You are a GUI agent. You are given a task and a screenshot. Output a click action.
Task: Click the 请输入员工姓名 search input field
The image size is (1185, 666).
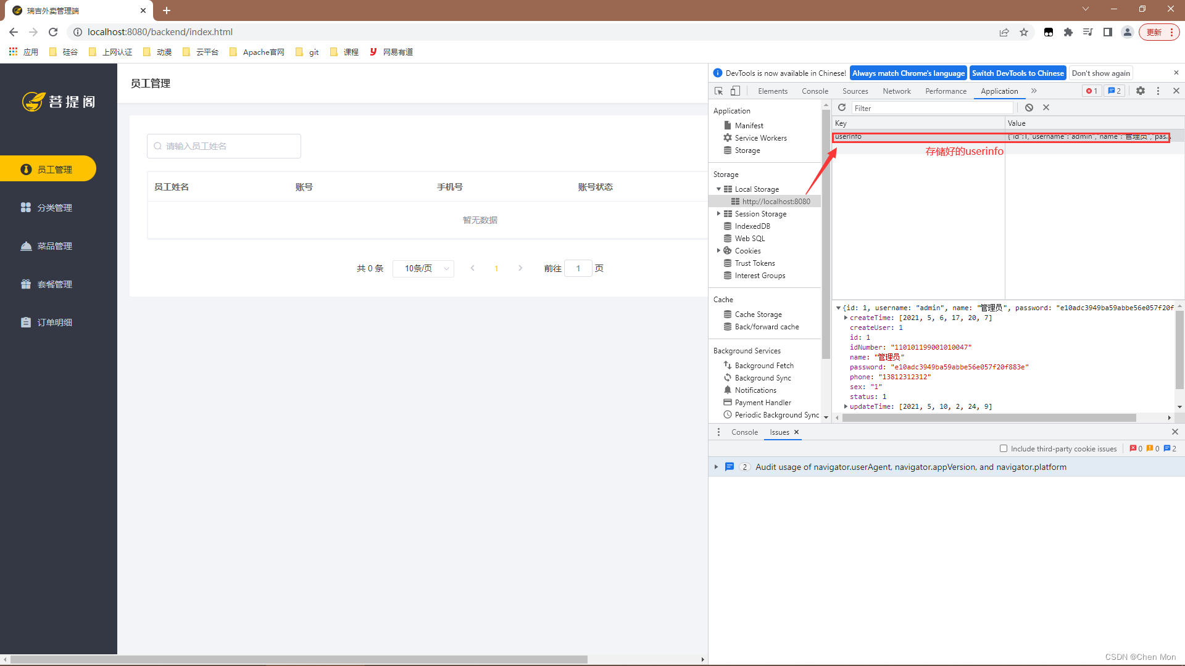pyautogui.click(x=225, y=146)
